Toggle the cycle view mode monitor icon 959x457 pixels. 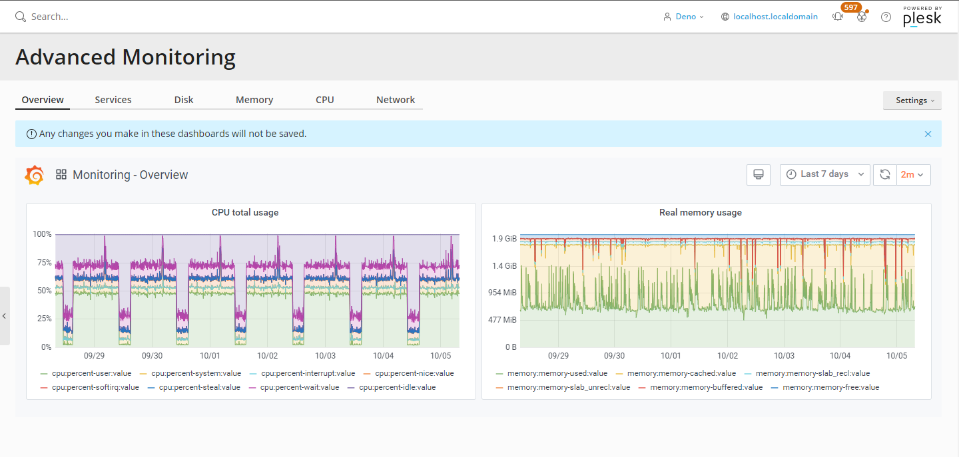[758, 174]
